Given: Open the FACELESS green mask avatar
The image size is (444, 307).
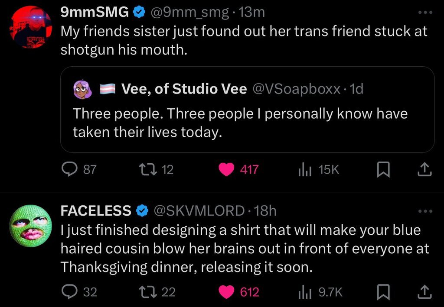Looking at the screenshot, I should click(31, 226).
